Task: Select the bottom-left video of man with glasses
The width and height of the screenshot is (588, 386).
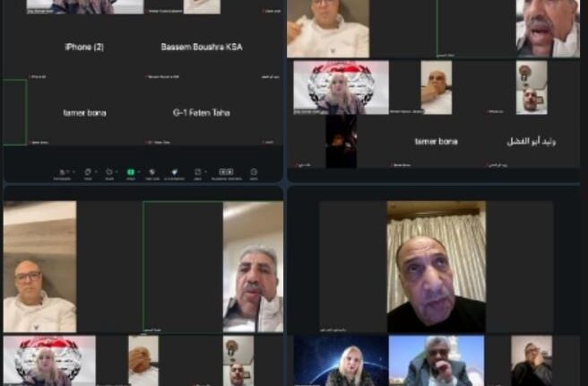Action: [39, 268]
